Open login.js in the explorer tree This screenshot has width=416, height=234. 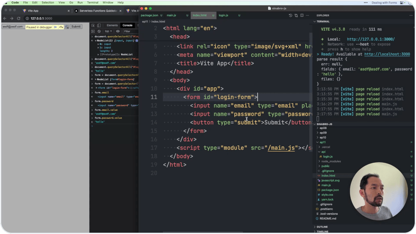coord(328,156)
